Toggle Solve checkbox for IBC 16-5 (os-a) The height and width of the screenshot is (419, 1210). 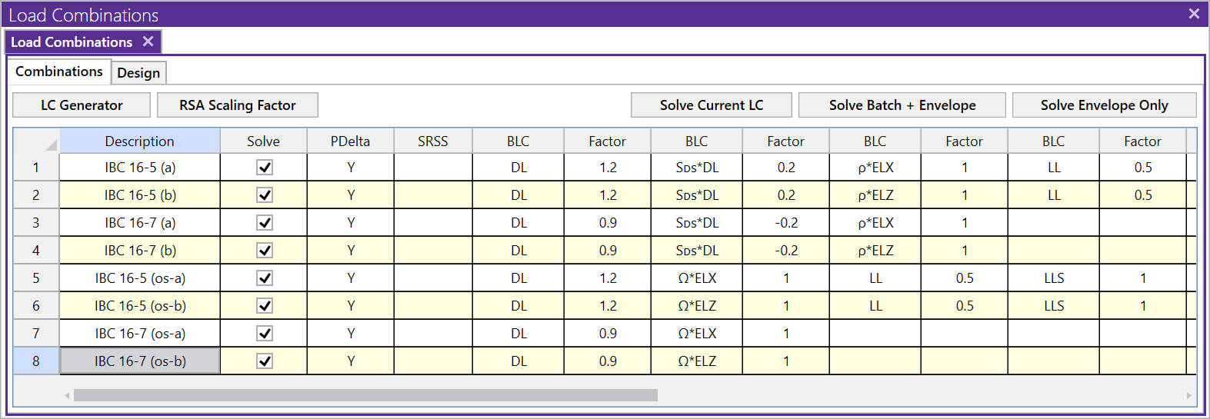pos(265,278)
